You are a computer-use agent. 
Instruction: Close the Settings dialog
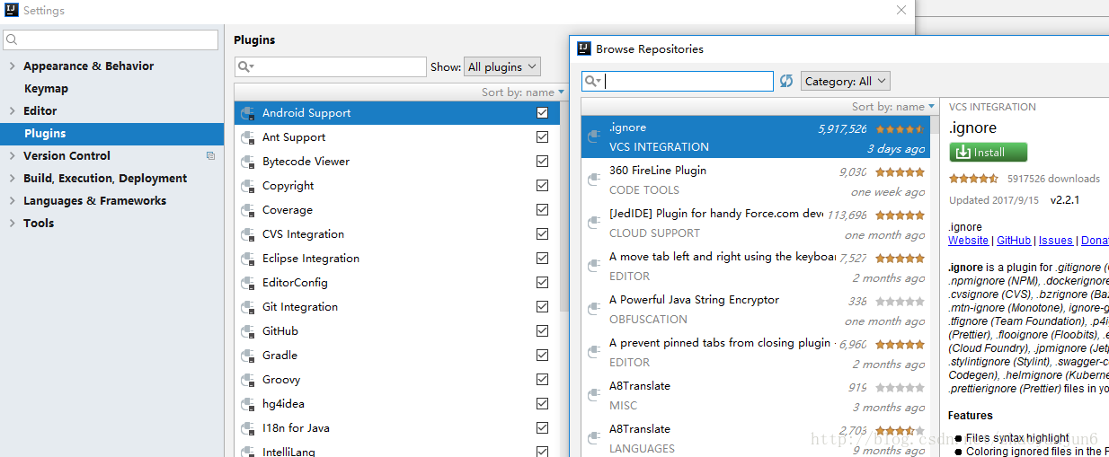901,11
